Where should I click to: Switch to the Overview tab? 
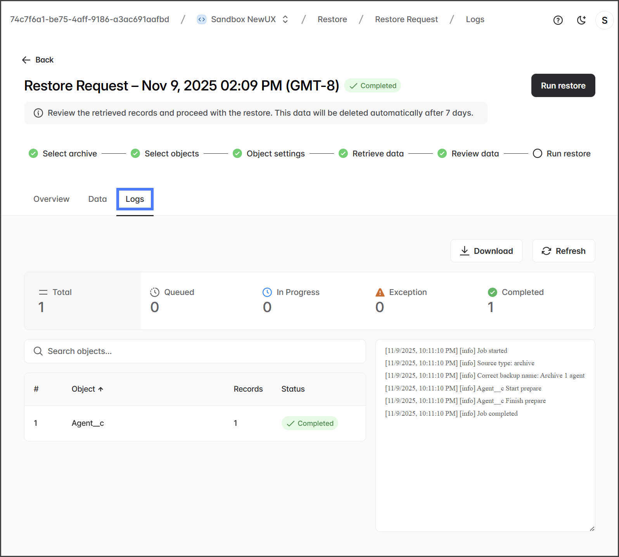(x=51, y=199)
